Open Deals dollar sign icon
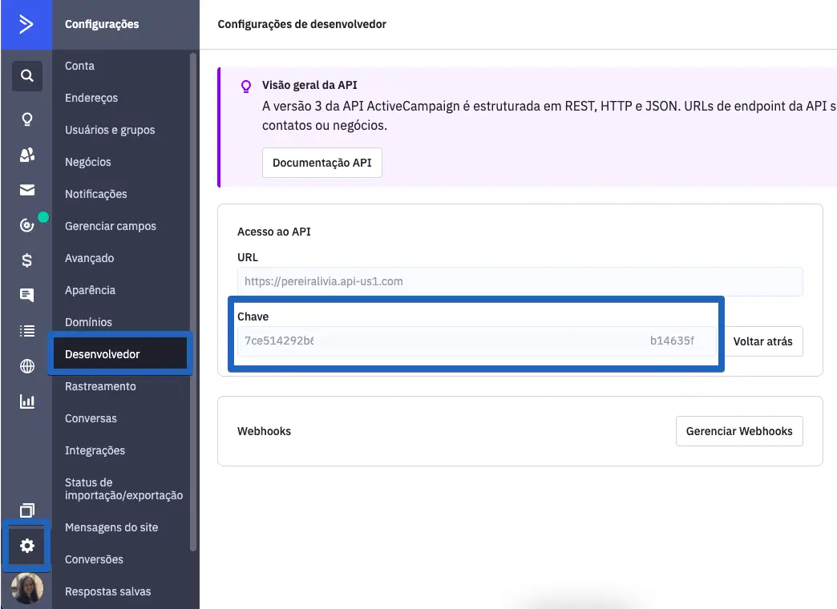The height and width of the screenshot is (609, 837). click(26, 260)
